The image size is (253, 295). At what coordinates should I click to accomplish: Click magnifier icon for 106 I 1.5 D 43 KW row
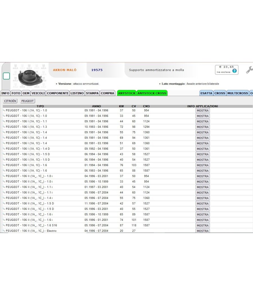pyautogui.click(x=4, y=154)
